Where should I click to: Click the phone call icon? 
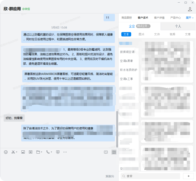pyautogui.click(x=48, y=152)
